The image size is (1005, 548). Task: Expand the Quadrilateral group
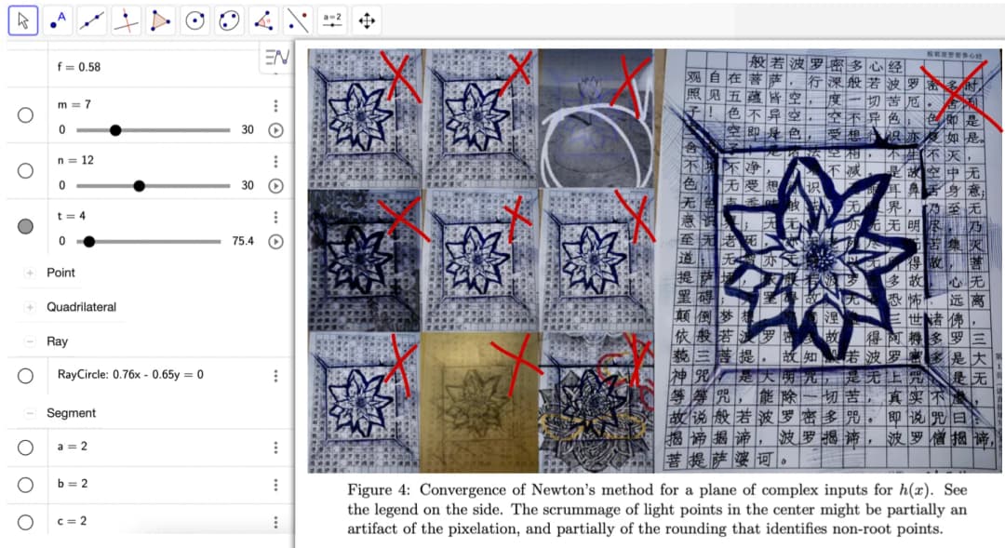(x=30, y=308)
